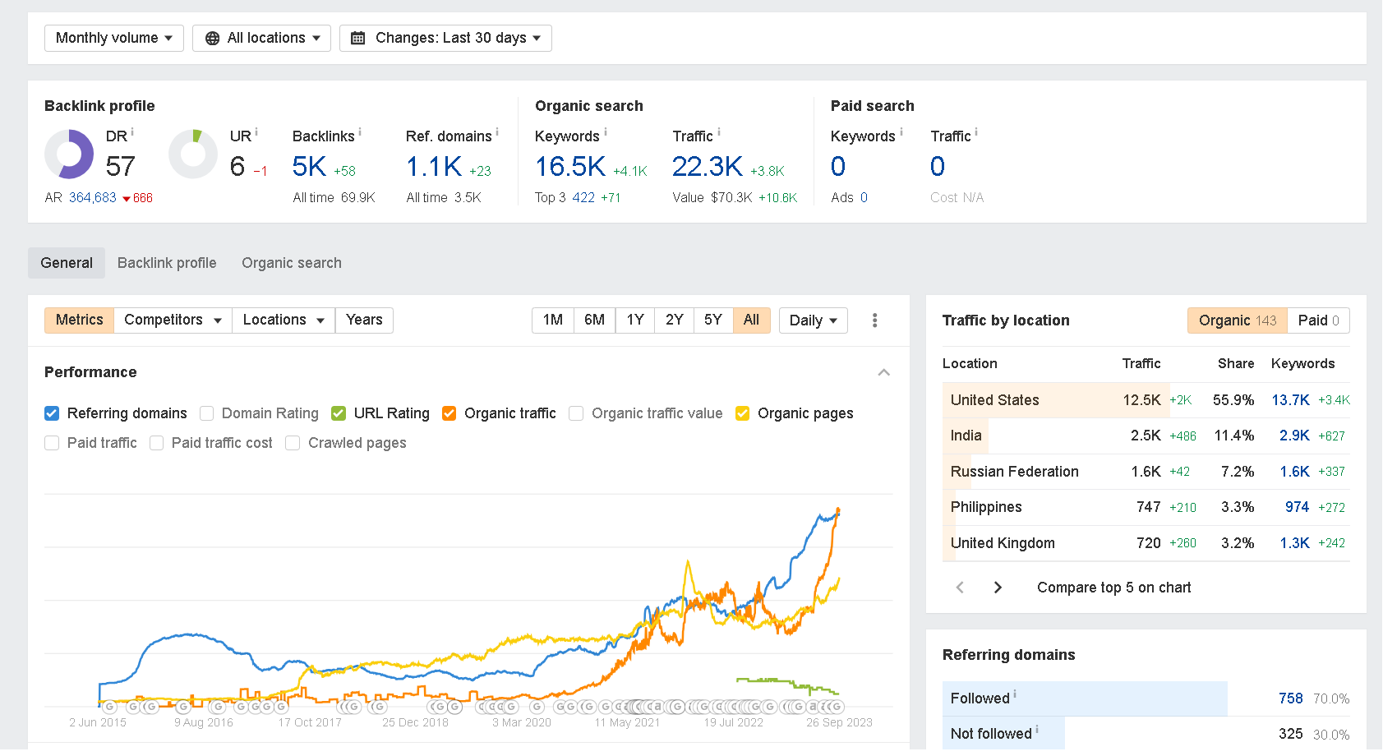Switch to the Backlink profile tab
Viewport: 1383px width, 756px height.
(167, 263)
